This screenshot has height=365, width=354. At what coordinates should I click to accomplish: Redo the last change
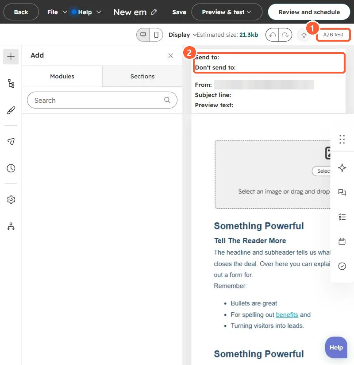285,35
